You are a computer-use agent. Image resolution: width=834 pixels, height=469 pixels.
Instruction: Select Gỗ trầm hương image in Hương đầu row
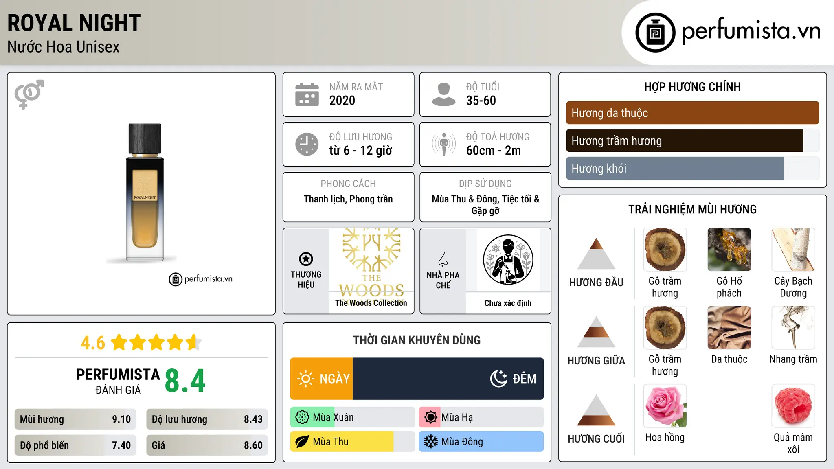pos(665,250)
